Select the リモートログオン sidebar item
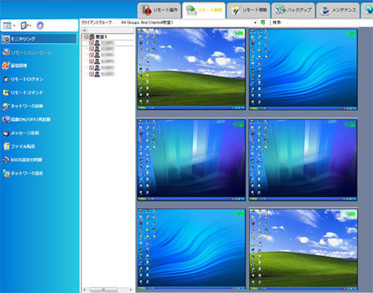The height and width of the screenshot is (293, 373). pyautogui.click(x=23, y=79)
